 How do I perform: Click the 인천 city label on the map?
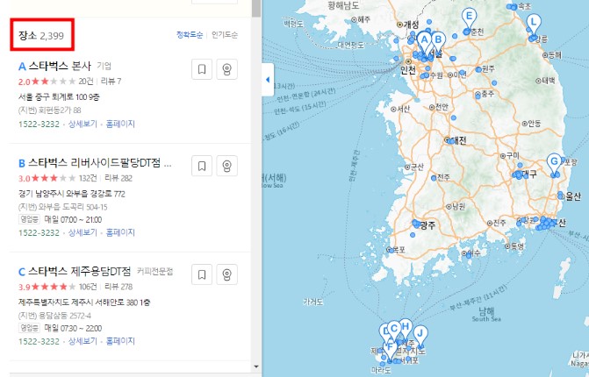pos(408,70)
